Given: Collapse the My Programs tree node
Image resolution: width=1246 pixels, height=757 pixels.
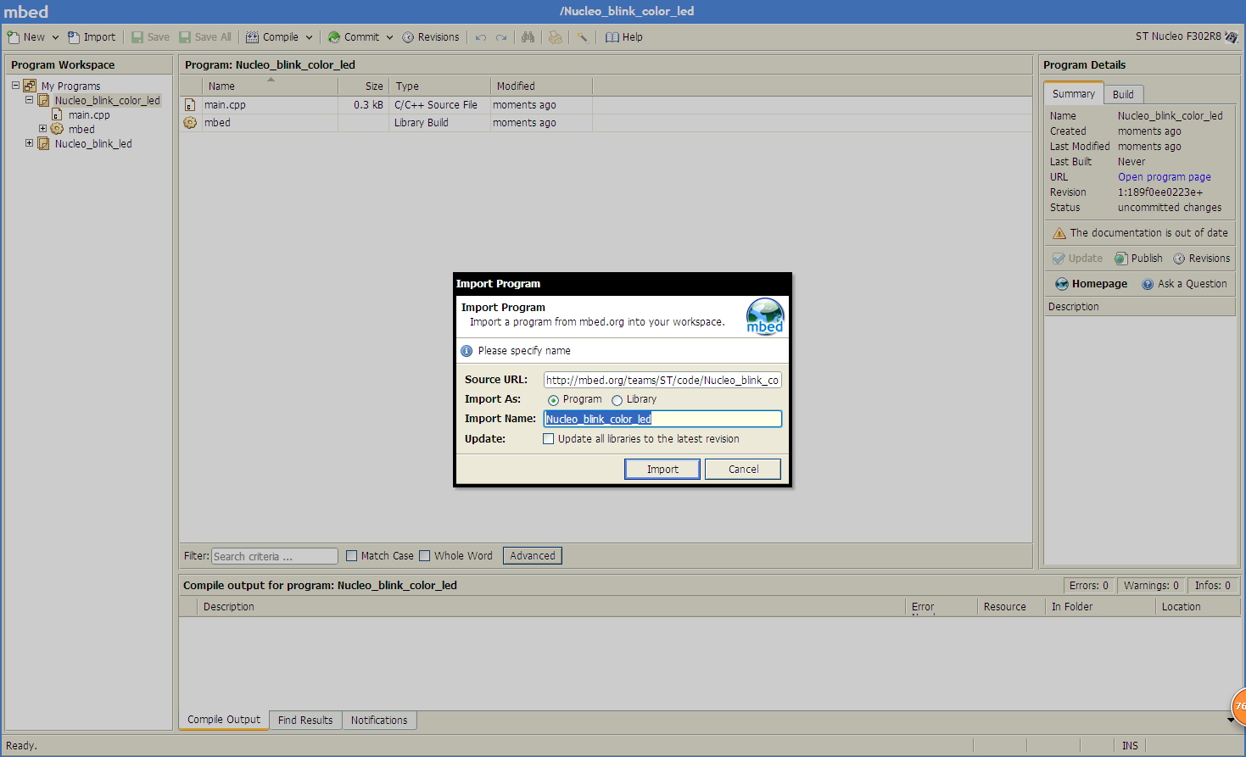Looking at the screenshot, I should (15, 86).
